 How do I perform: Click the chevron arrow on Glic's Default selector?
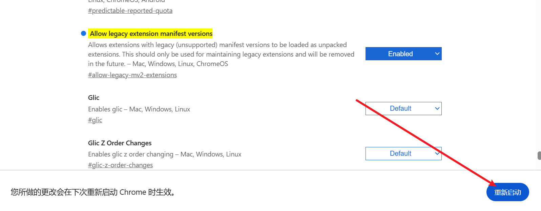pyautogui.click(x=437, y=108)
